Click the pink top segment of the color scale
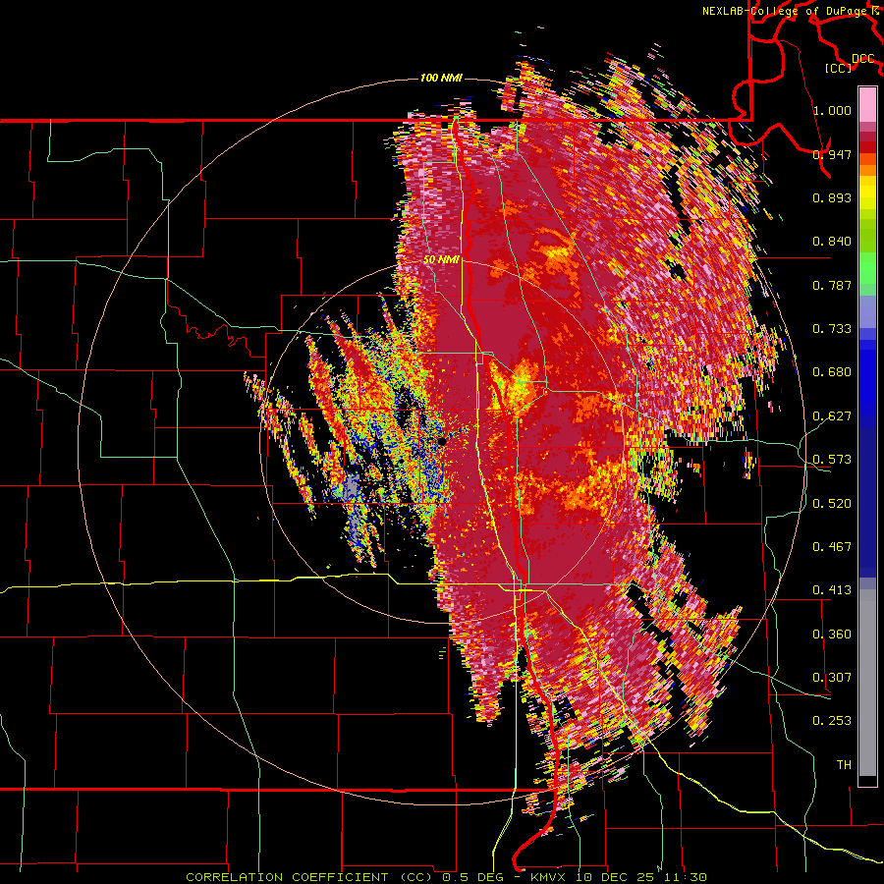This screenshot has width=884, height=884. click(867, 104)
